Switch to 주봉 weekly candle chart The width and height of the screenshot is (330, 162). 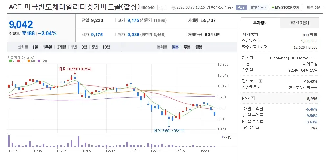pyautogui.click(x=187, y=47)
